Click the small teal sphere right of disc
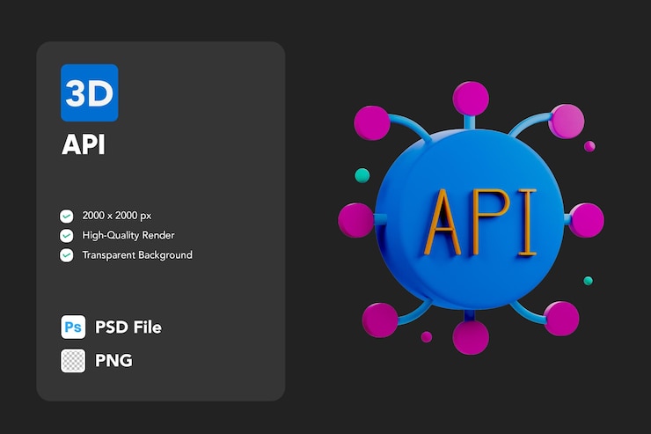Image resolution: width=651 pixels, height=434 pixels. point(588,281)
